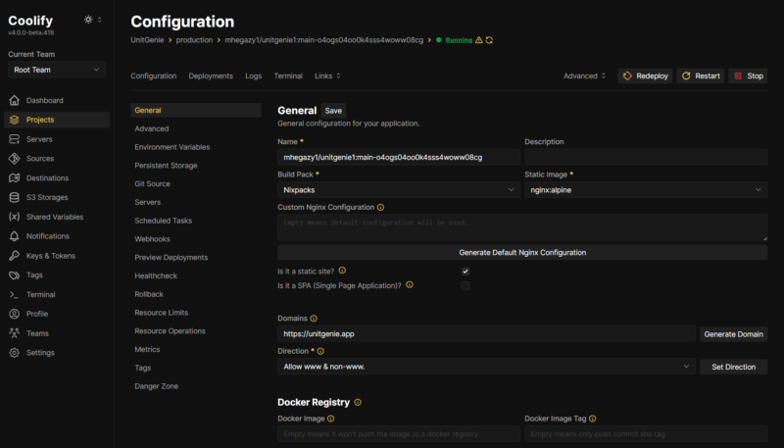Viewport: 784px width, 448px height.
Task: Click the Running status link
Action: (x=459, y=40)
